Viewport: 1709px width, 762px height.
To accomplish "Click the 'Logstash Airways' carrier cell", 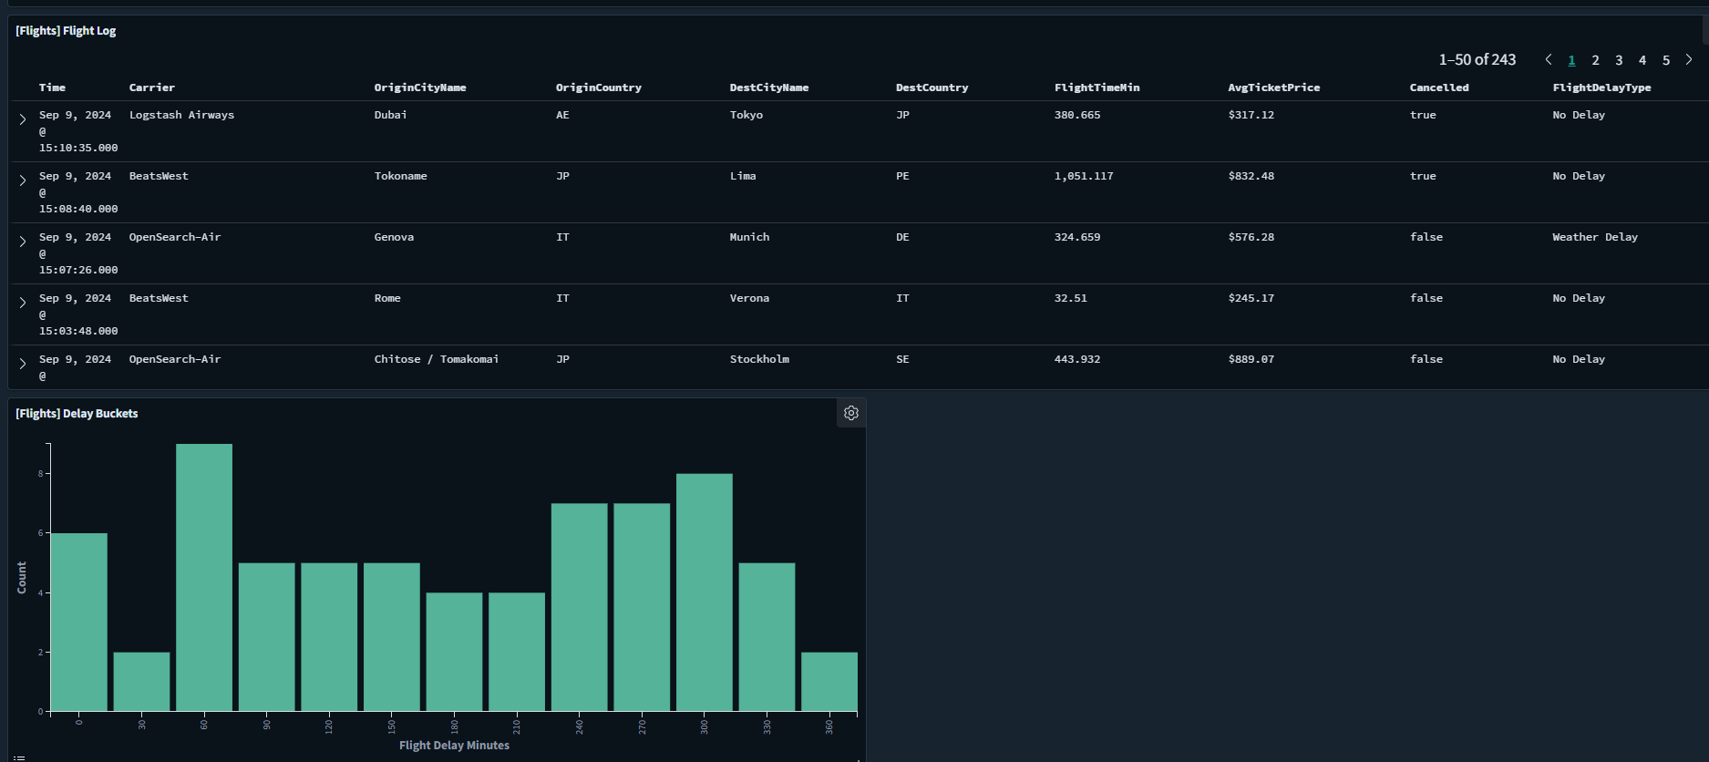I will click(181, 115).
